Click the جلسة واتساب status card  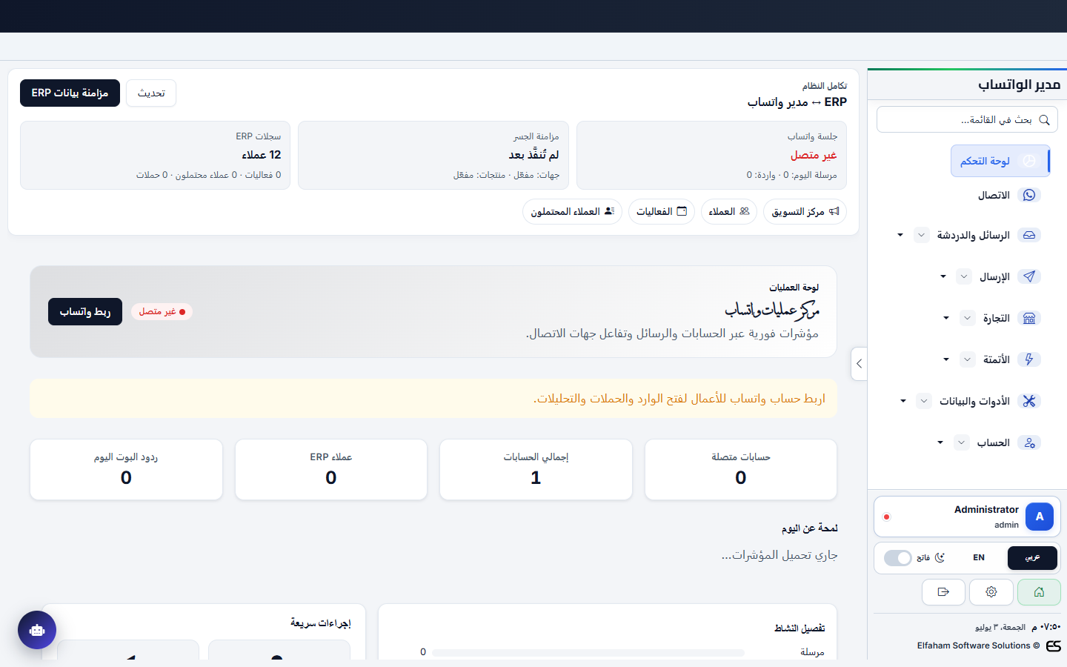click(711, 155)
